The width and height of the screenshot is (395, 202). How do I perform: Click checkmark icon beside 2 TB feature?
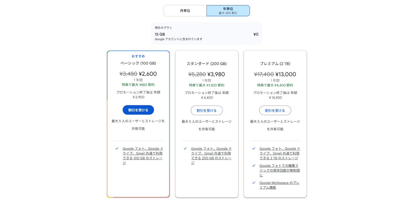(x=254, y=149)
